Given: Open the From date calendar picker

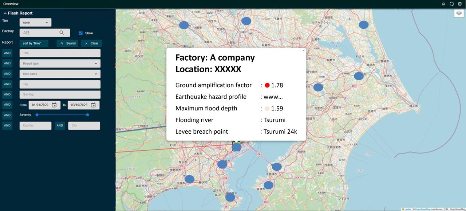Looking at the screenshot, I should [54, 105].
